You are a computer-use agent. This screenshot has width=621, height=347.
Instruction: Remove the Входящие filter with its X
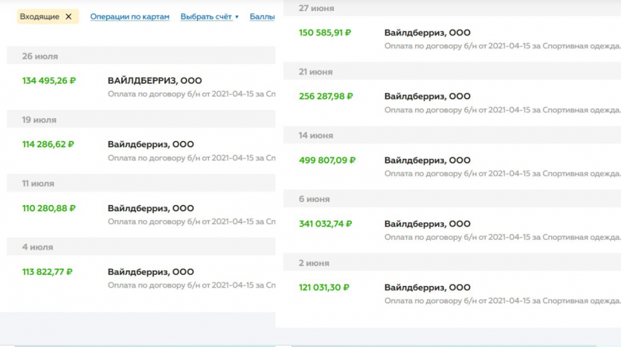[68, 16]
